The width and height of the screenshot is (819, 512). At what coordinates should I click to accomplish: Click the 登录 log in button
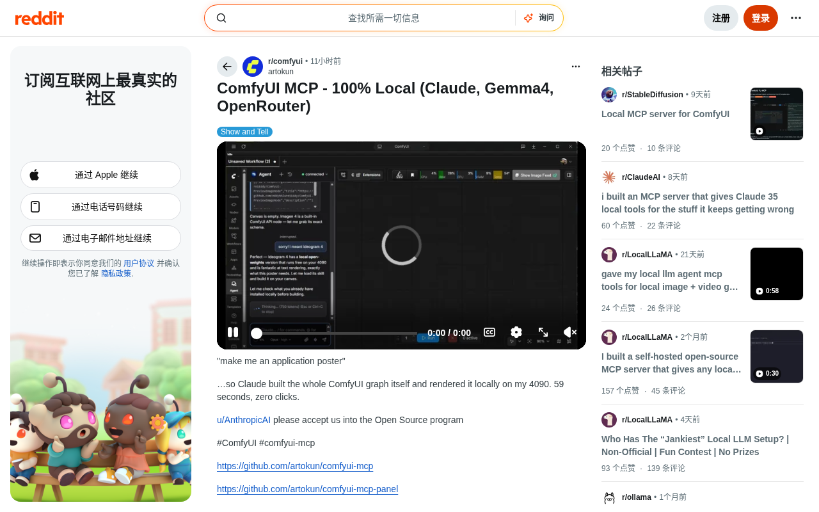click(x=761, y=18)
